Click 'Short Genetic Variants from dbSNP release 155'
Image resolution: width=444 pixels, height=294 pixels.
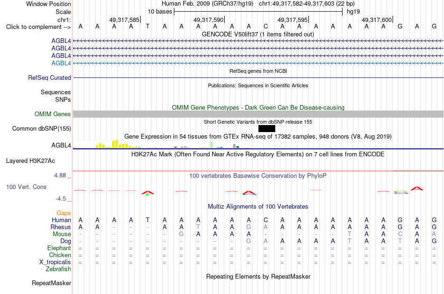point(258,122)
